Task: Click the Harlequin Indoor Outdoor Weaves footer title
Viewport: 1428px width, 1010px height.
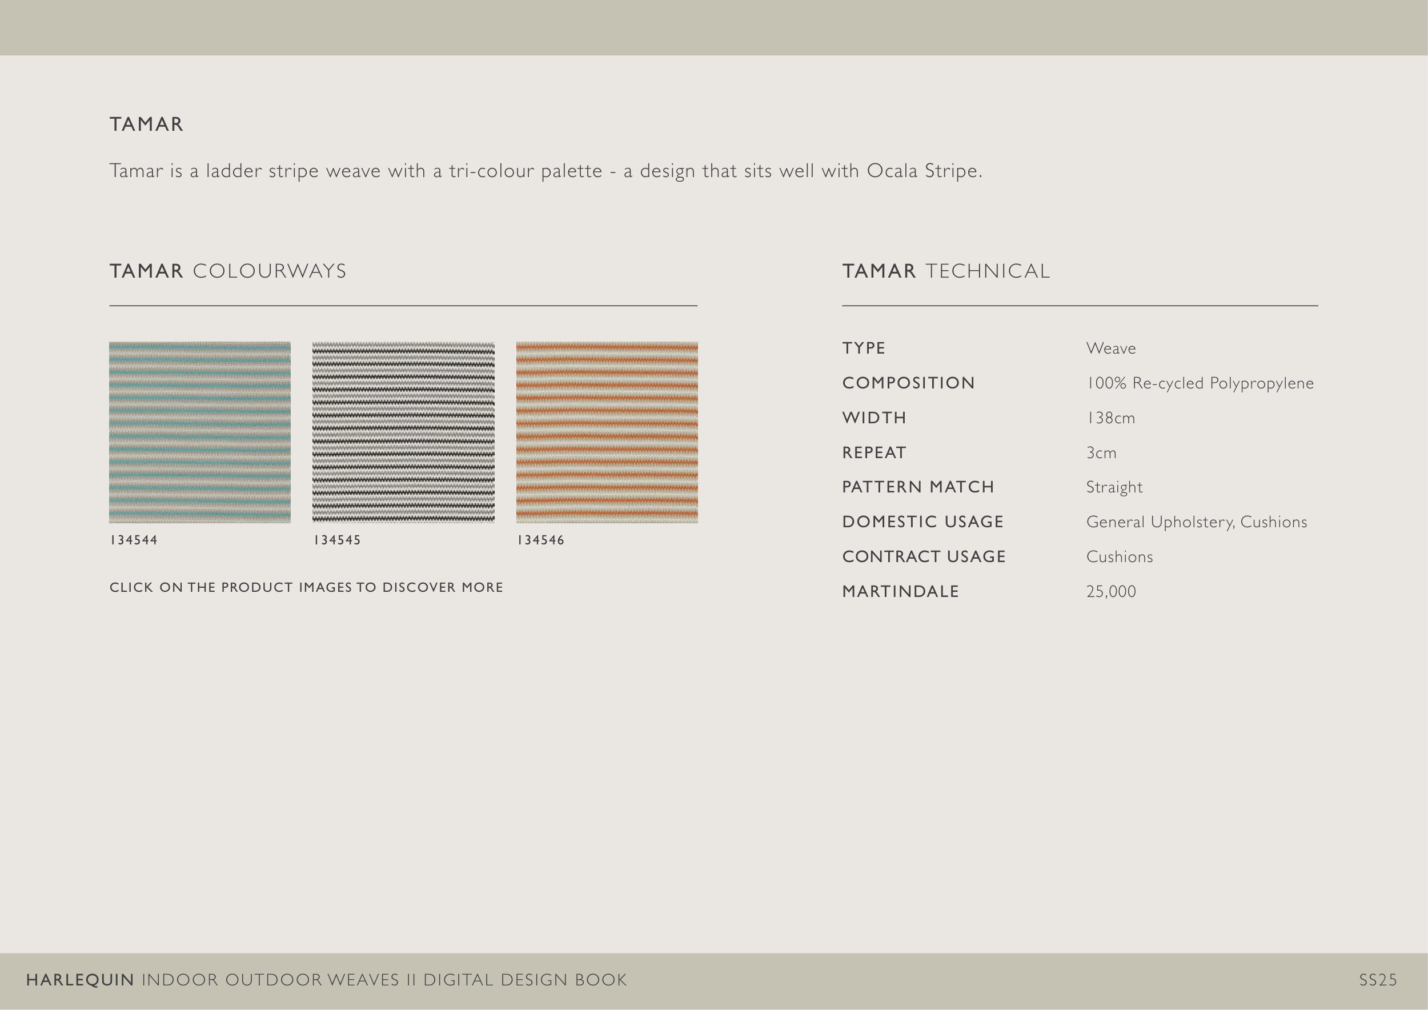Action: 327,980
